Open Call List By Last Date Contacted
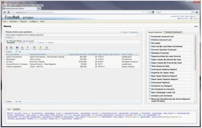 pyautogui.click(x=167, y=46)
